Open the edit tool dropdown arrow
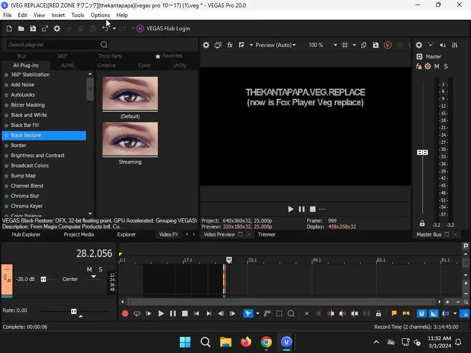This screenshot has height=353, width=471. (258, 313)
